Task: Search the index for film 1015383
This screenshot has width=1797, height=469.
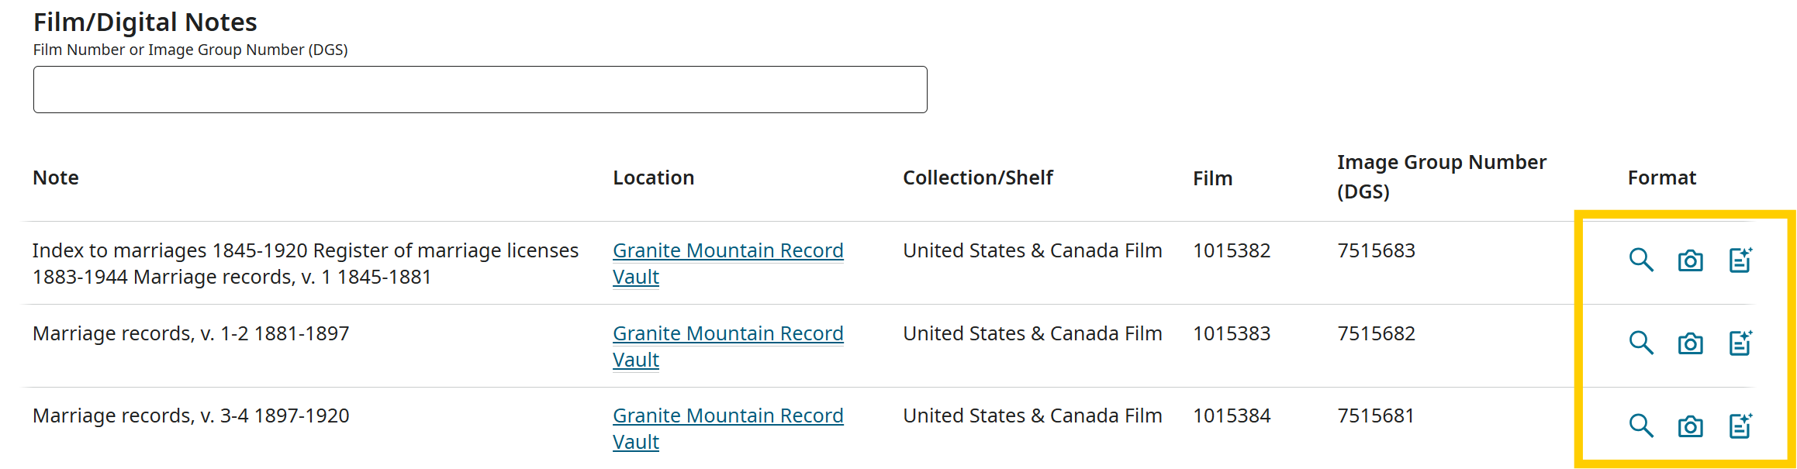Action: [x=1640, y=343]
